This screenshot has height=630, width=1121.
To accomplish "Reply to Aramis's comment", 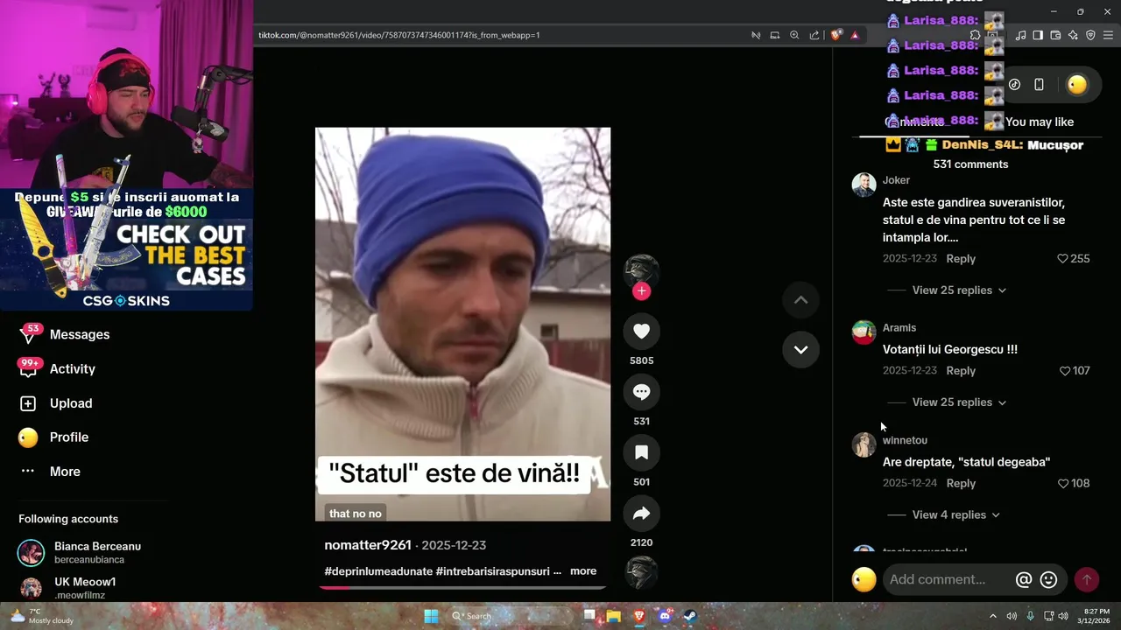I will (961, 371).
